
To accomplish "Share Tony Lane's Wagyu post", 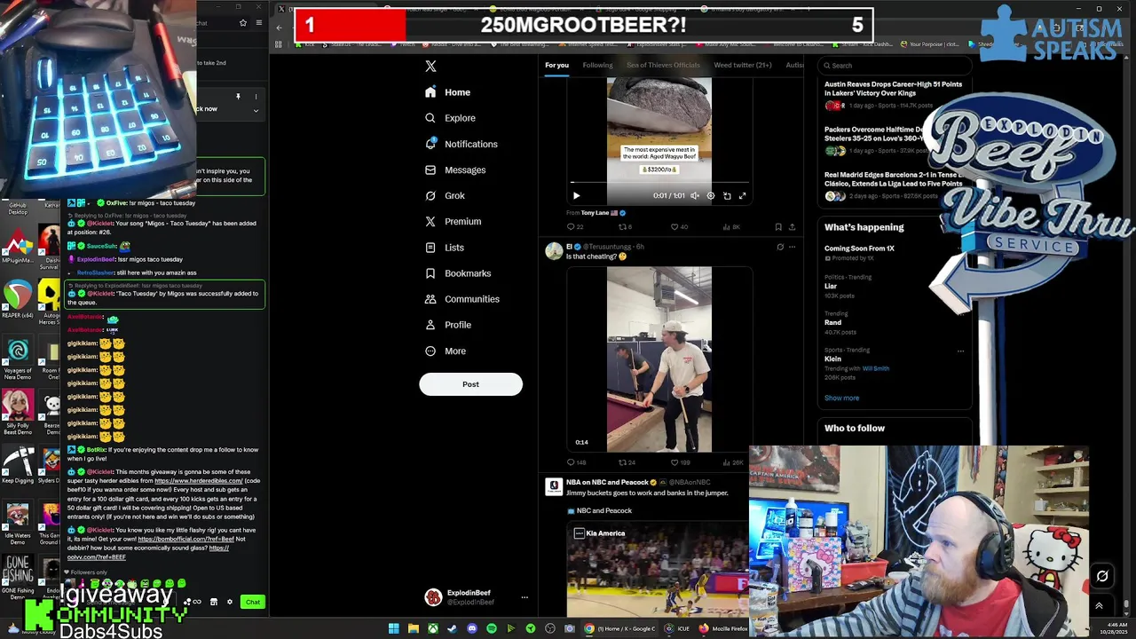I will coord(792,227).
